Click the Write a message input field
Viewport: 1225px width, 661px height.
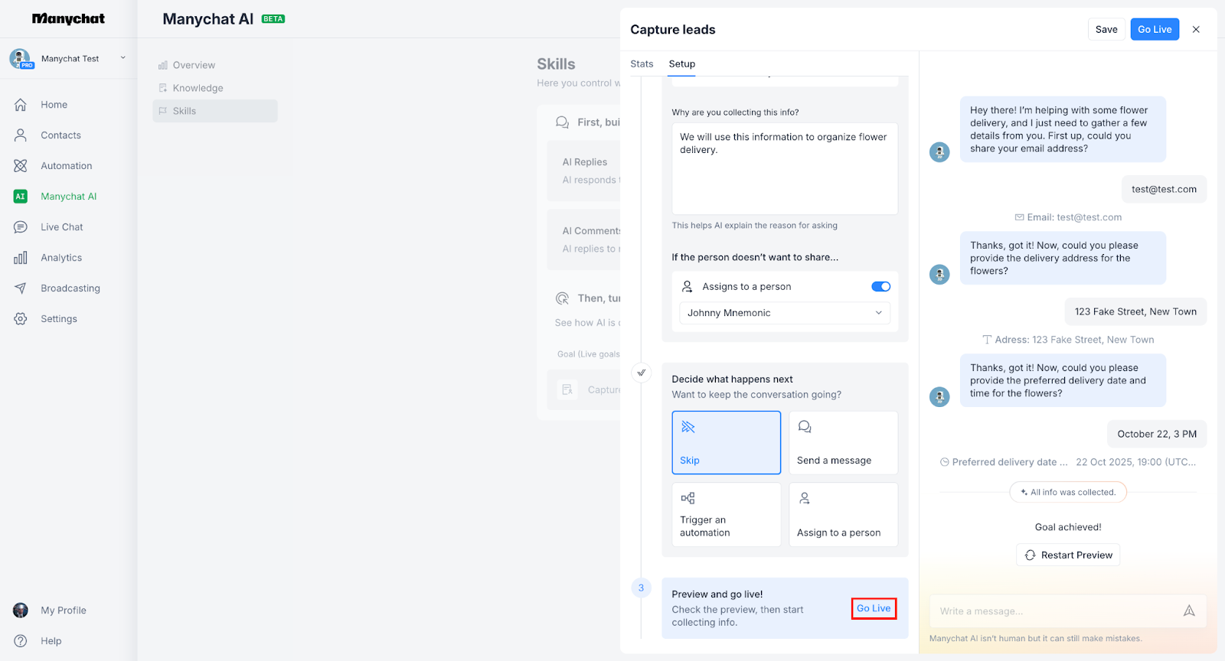click(1057, 611)
